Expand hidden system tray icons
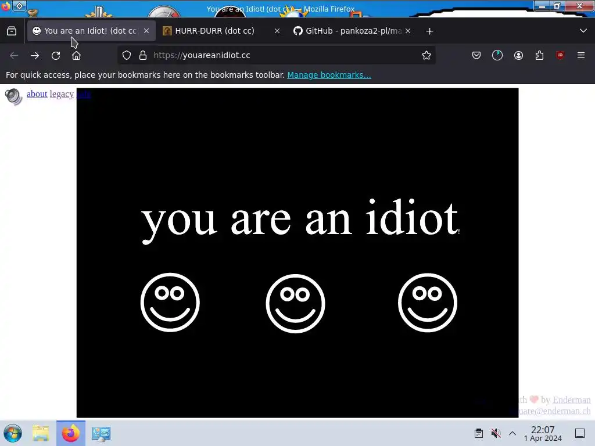The height and width of the screenshot is (446, 595). point(512,433)
